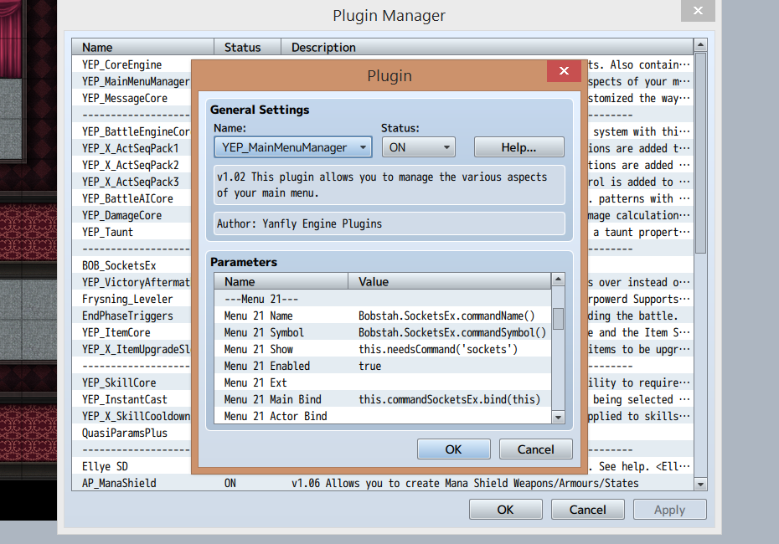
Task: Click the Apply button in Plugin Manager
Action: [669, 510]
